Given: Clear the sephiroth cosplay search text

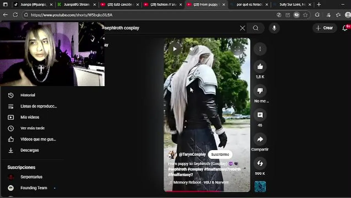Looking at the screenshot, I should tap(242, 28).
